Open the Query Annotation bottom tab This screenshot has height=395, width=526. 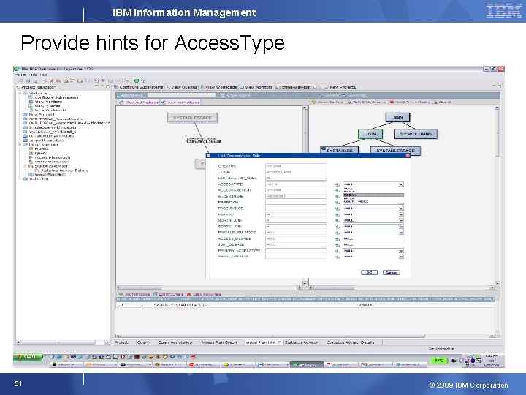175,342
